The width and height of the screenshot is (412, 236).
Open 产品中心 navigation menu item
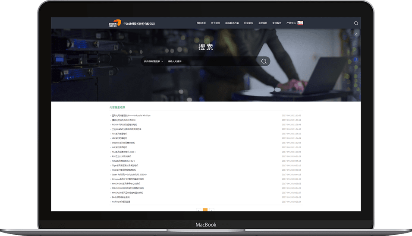(291, 23)
